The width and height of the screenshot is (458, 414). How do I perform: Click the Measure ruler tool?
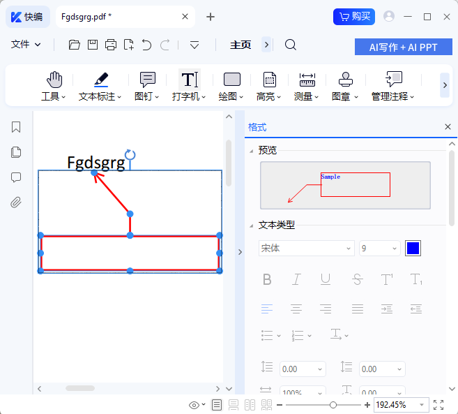pos(307,80)
